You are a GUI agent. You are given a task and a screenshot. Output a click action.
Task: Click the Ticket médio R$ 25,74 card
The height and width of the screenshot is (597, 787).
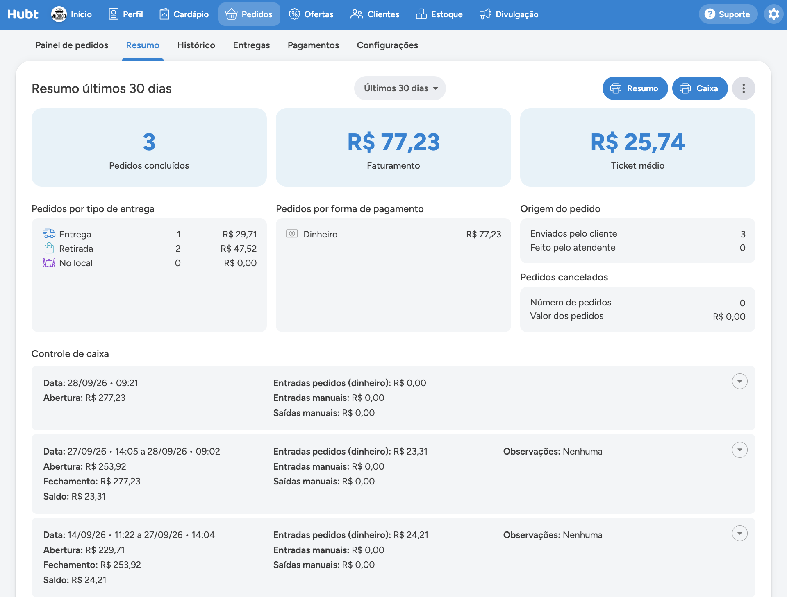pyautogui.click(x=638, y=147)
